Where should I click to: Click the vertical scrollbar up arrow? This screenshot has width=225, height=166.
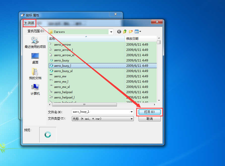point(159,38)
